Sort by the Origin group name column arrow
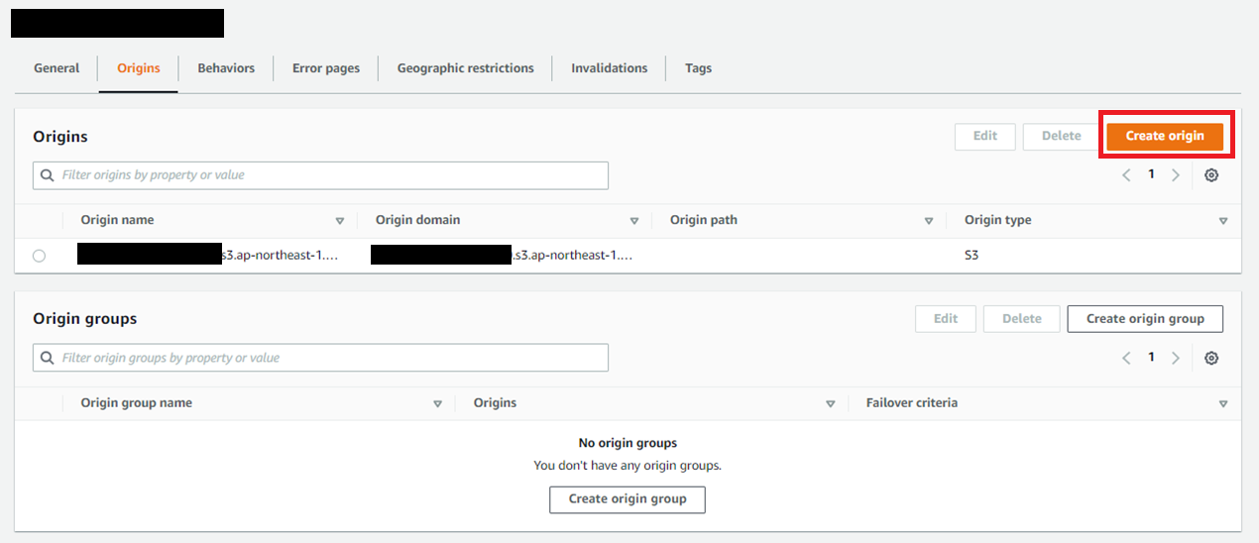 [x=437, y=404]
